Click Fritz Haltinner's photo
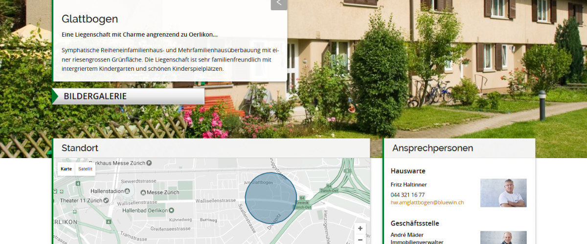 tap(503, 193)
